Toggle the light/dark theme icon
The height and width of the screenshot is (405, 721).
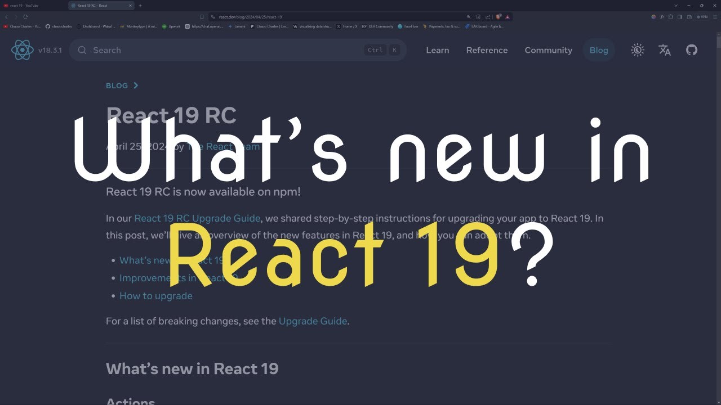[x=638, y=50]
